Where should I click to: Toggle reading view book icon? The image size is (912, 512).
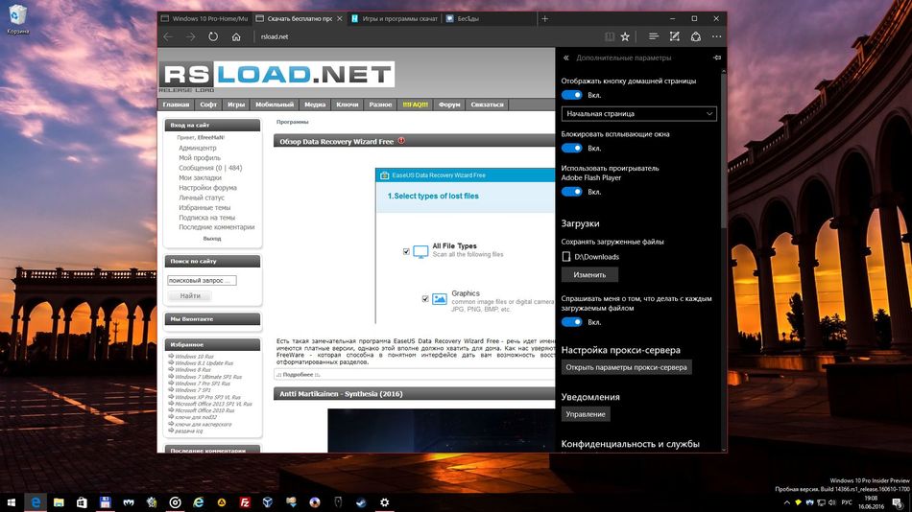coord(609,36)
